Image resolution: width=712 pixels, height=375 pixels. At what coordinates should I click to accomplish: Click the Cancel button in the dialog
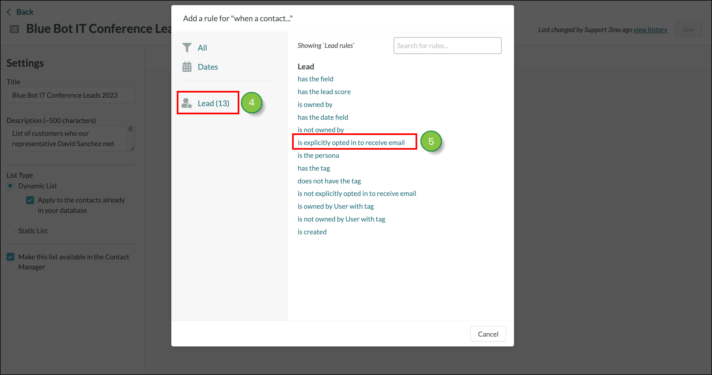coord(488,334)
